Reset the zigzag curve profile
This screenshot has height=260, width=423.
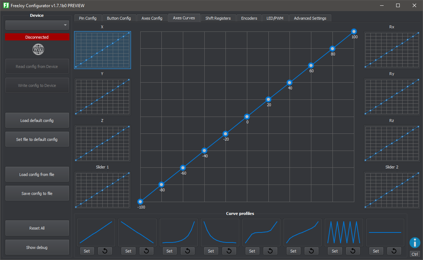[x=353, y=251]
